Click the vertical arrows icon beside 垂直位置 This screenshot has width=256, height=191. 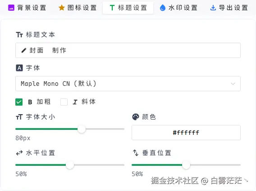136,153
